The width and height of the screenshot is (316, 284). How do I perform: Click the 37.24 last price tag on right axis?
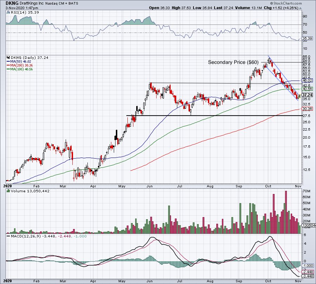click(307, 95)
